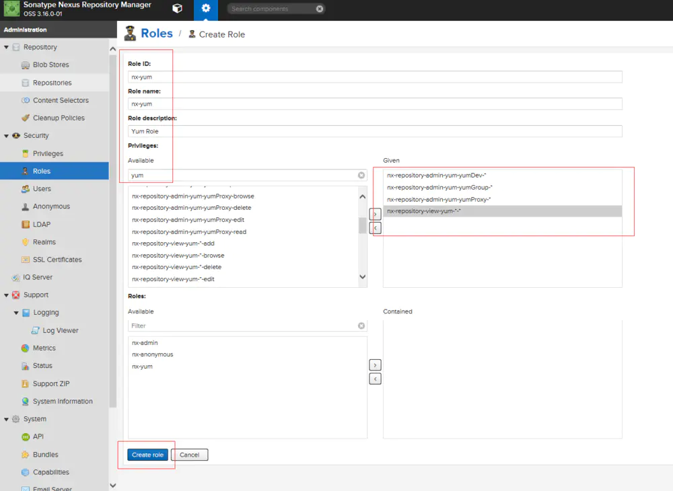This screenshot has width=673, height=491.
Task: Clear the Roles Filter field
Action: (361, 326)
